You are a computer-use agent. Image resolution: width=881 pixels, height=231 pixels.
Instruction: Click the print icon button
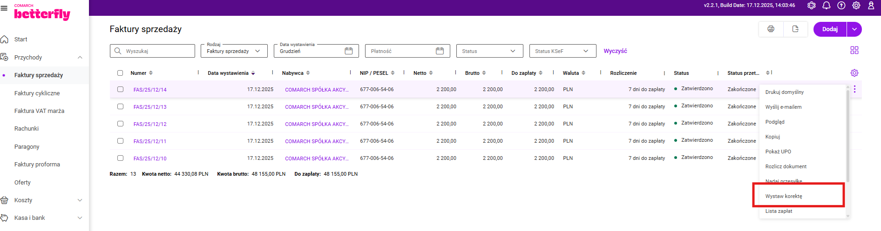tap(771, 29)
